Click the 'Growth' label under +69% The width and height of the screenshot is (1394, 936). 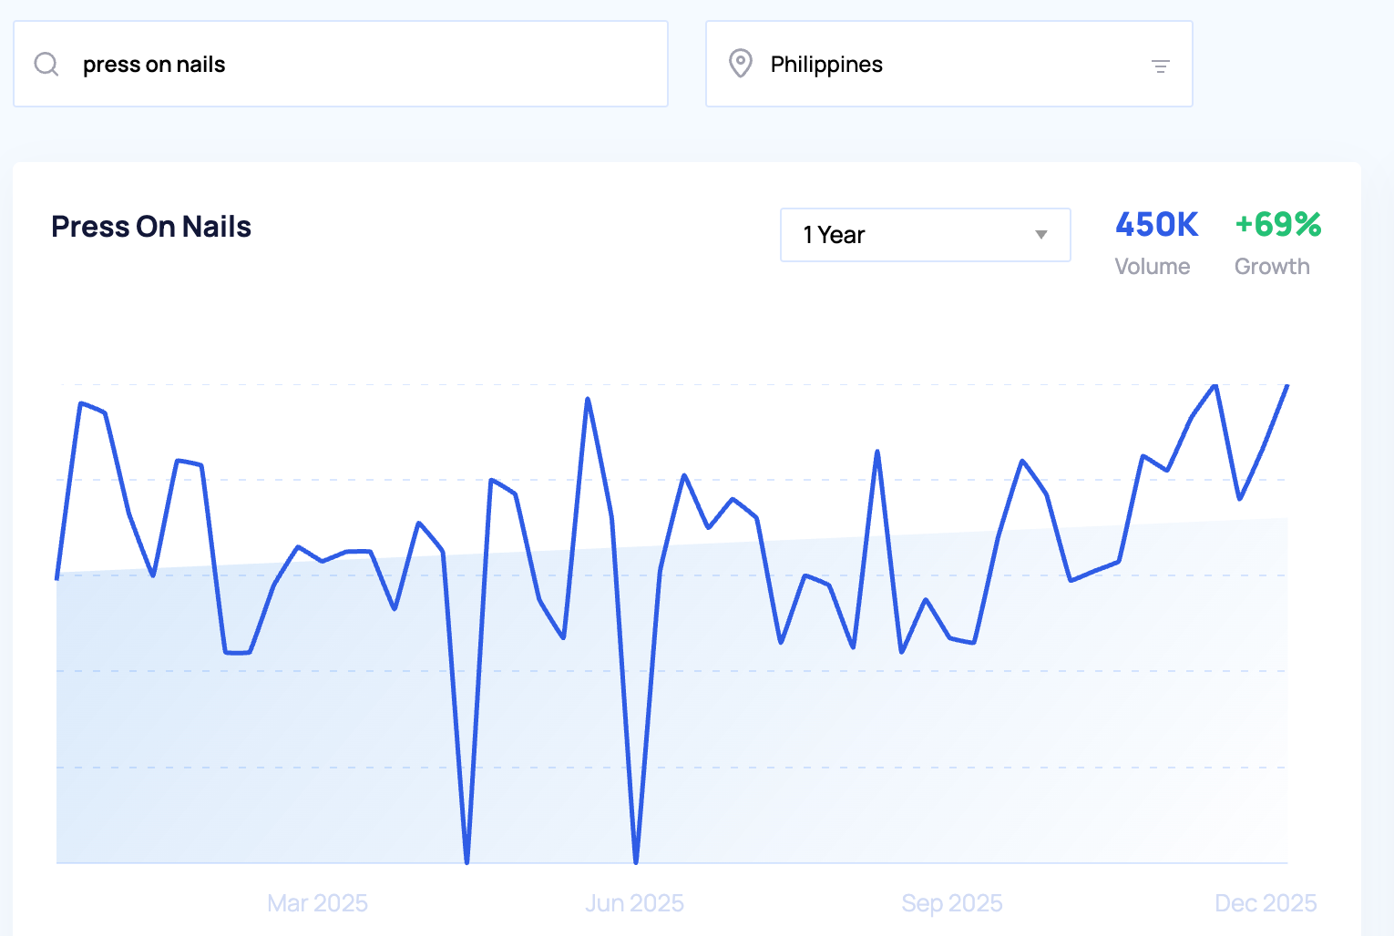click(x=1272, y=267)
